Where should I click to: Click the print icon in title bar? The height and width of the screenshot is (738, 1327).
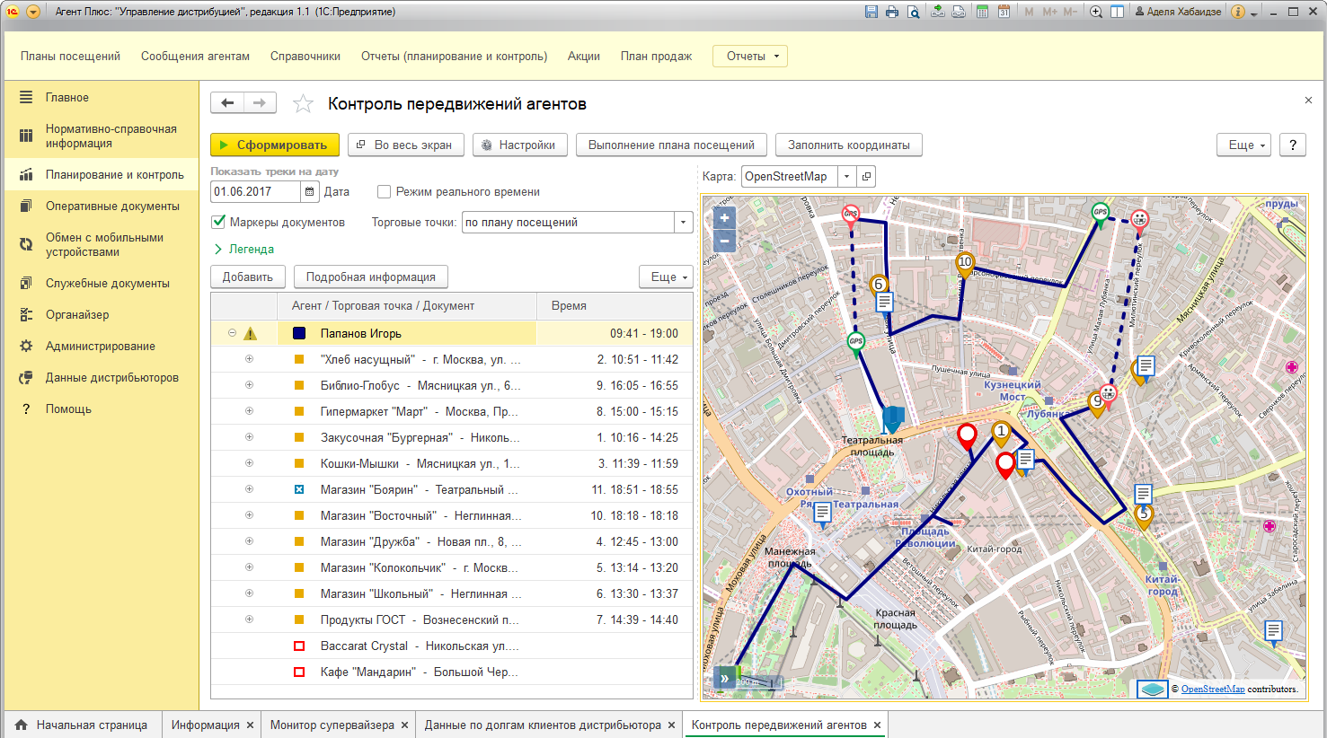coord(892,12)
